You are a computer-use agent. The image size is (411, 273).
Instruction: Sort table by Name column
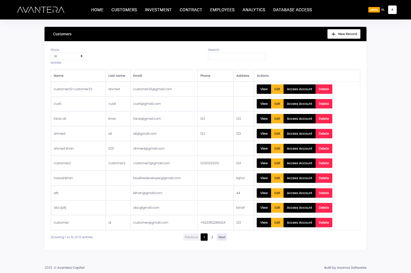tap(59, 76)
